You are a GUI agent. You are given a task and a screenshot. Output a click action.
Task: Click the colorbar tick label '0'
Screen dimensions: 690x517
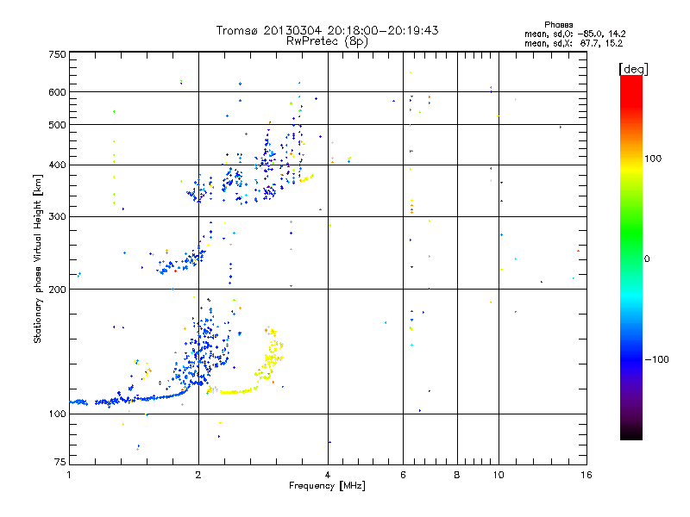point(647,259)
